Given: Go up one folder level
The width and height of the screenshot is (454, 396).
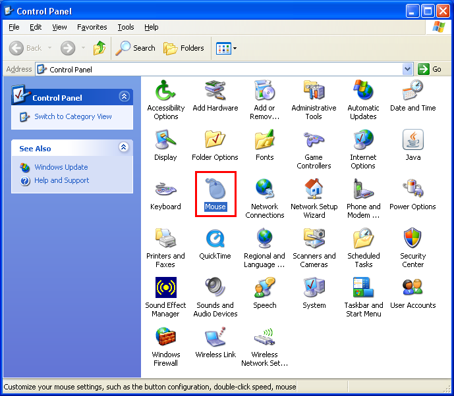Looking at the screenshot, I should coord(99,48).
